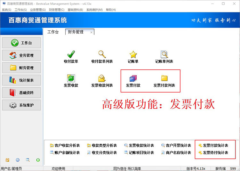Viewport: 240px width, 171px height.
Task: Open 商户名称统计表 report link
Action: [176, 153]
